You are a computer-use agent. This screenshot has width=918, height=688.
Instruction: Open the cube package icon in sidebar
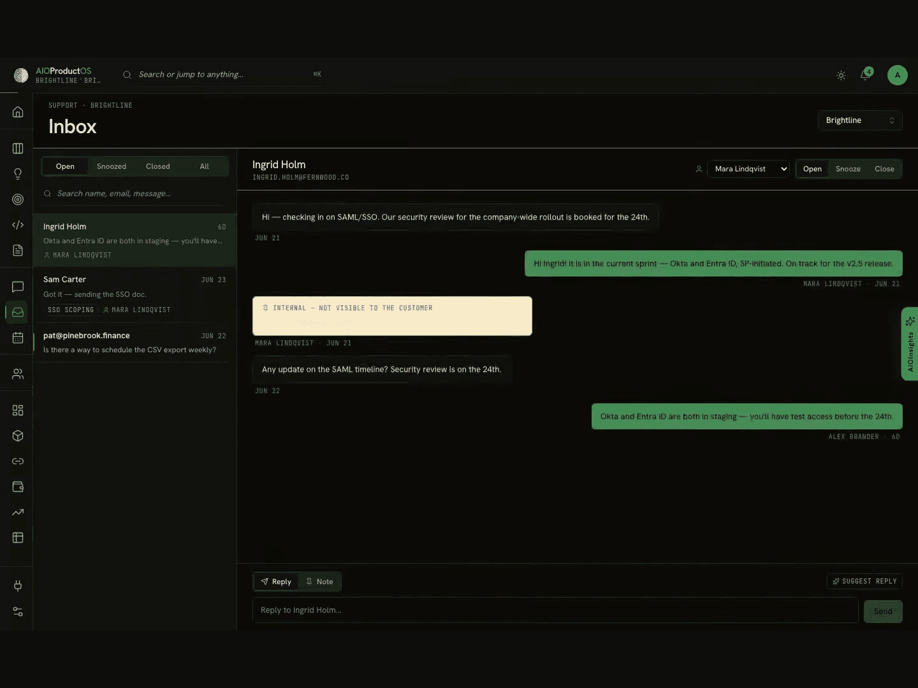pyautogui.click(x=18, y=436)
